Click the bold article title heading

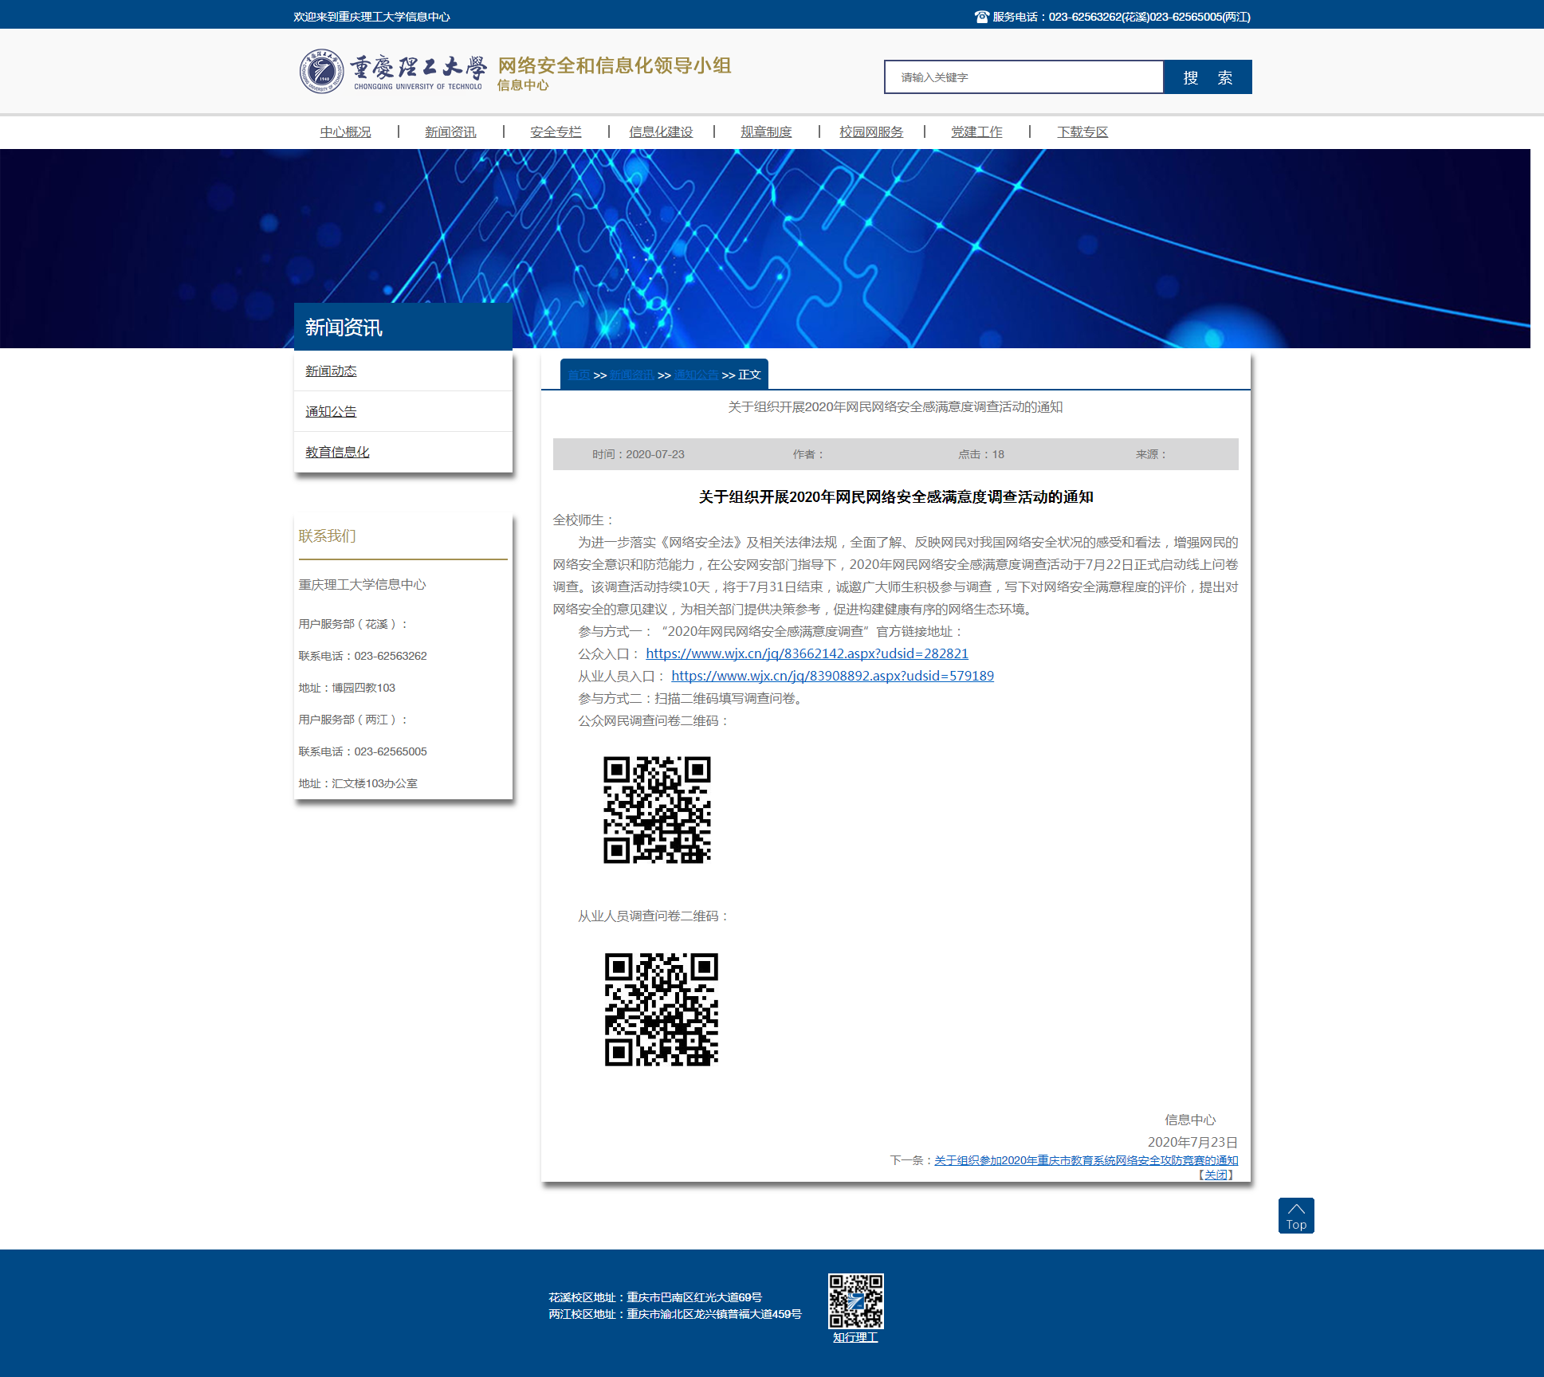tap(895, 496)
